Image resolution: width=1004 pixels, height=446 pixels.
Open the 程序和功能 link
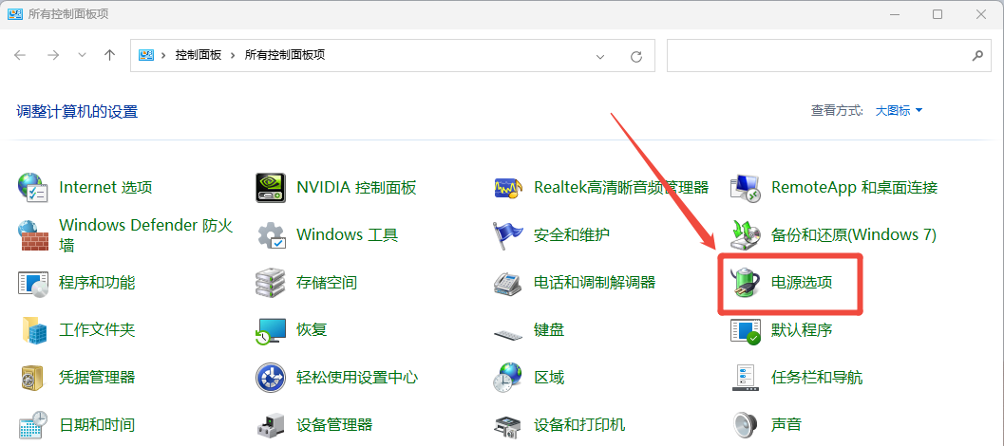pyautogui.click(x=97, y=282)
